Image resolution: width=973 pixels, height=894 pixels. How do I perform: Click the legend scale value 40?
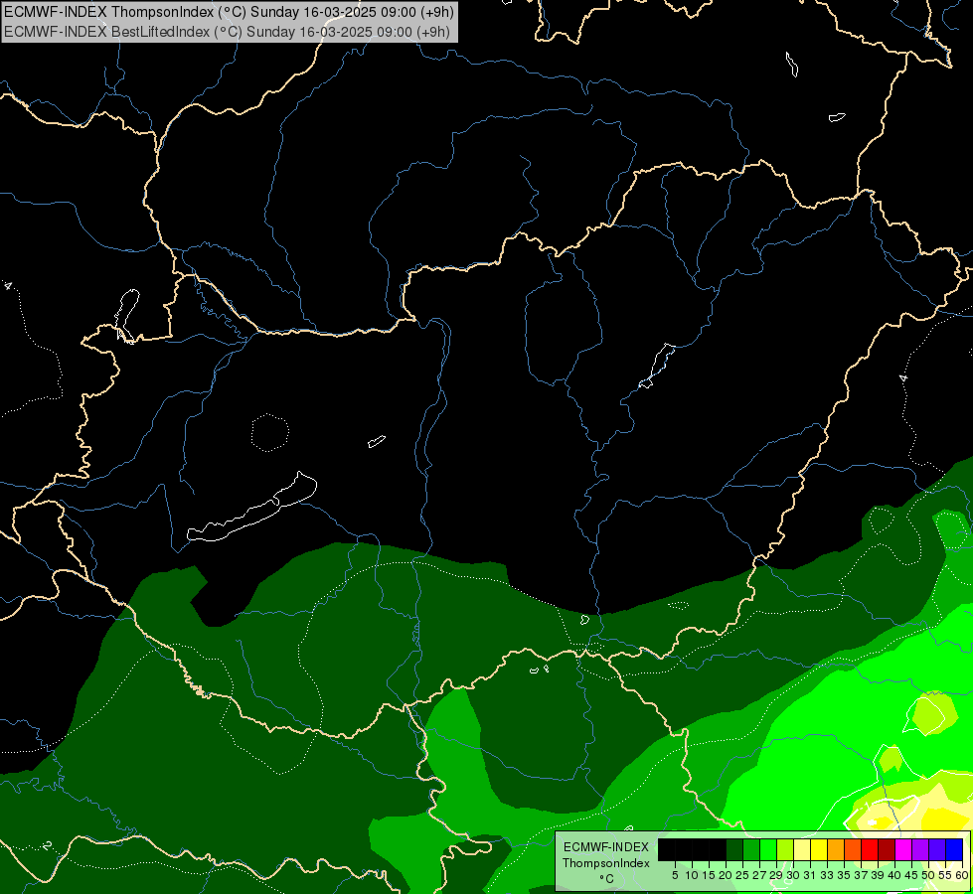click(894, 875)
